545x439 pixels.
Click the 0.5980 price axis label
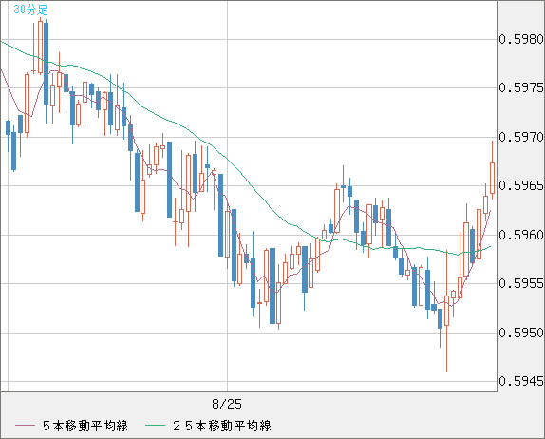(521, 39)
